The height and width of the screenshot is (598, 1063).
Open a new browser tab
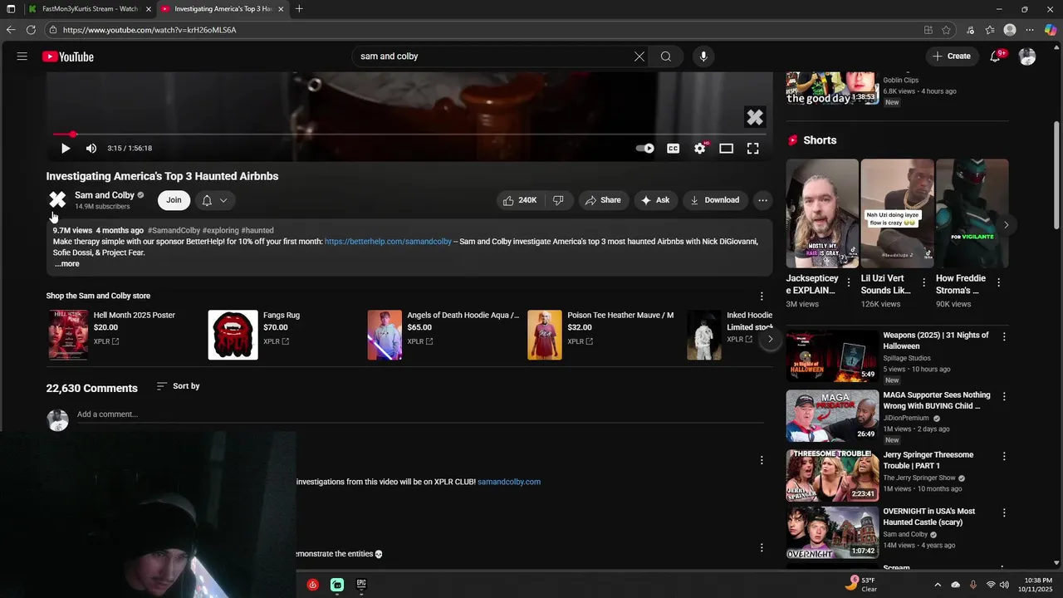(299, 9)
